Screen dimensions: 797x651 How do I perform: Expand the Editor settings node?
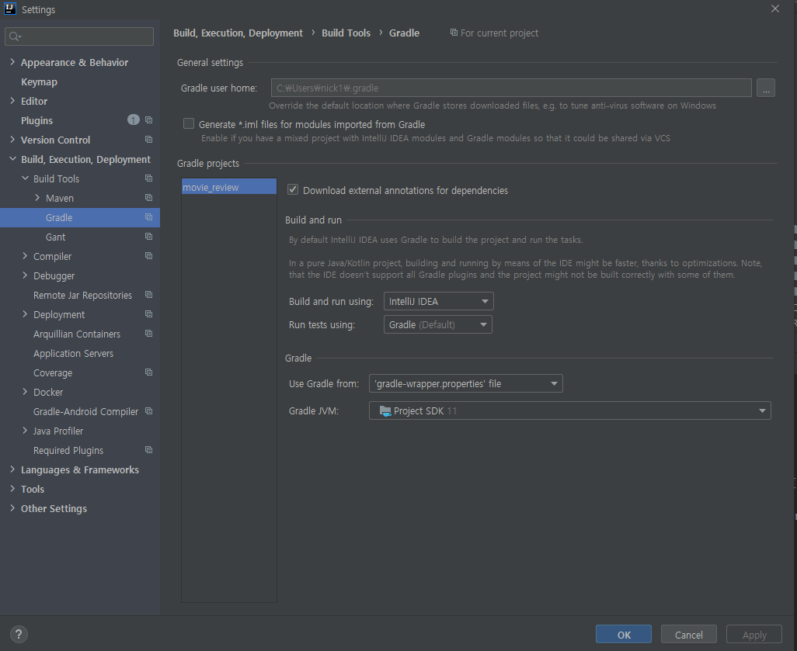click(x=12, y=101)
